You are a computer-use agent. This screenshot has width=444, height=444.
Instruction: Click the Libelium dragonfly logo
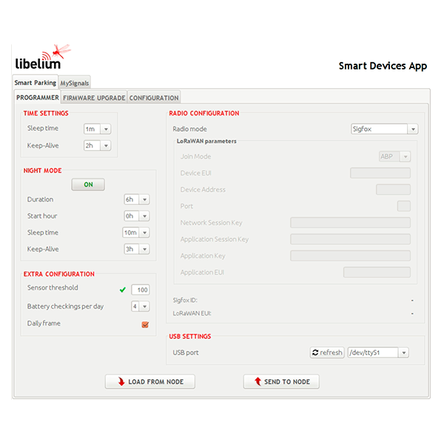pos(43,57)
